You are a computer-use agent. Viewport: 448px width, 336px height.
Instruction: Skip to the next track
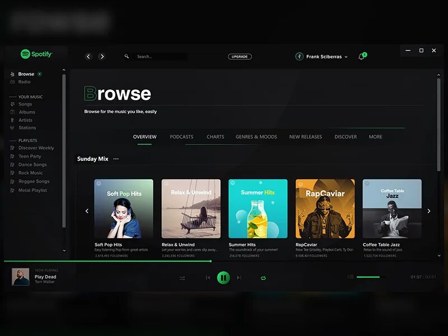(239, 277)
